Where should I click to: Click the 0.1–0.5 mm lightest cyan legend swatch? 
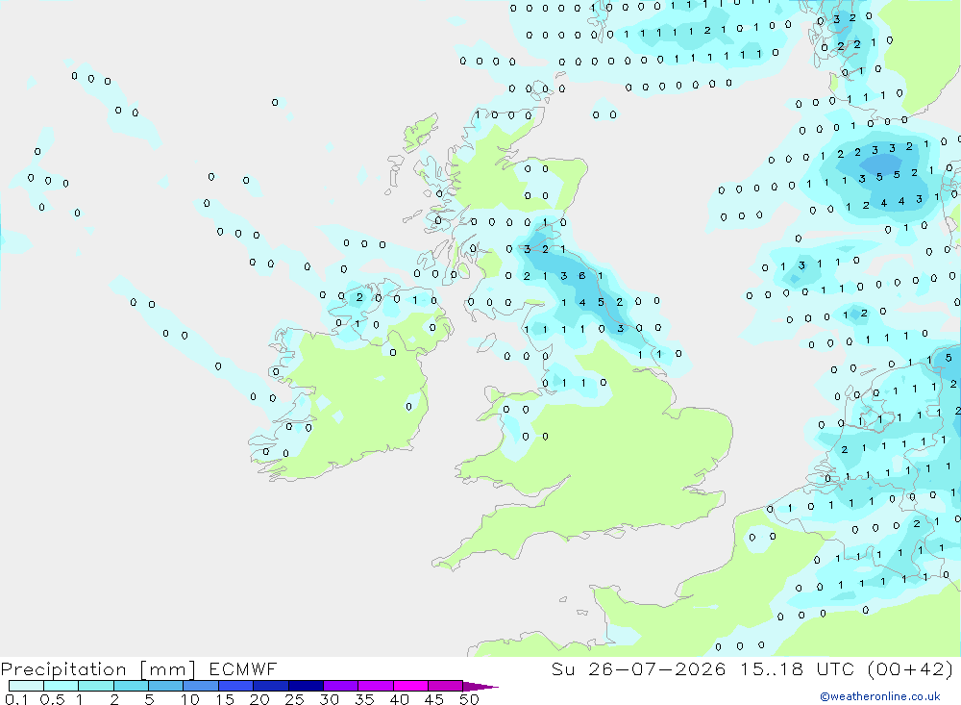pyautogui.click(x=26, y=686)
